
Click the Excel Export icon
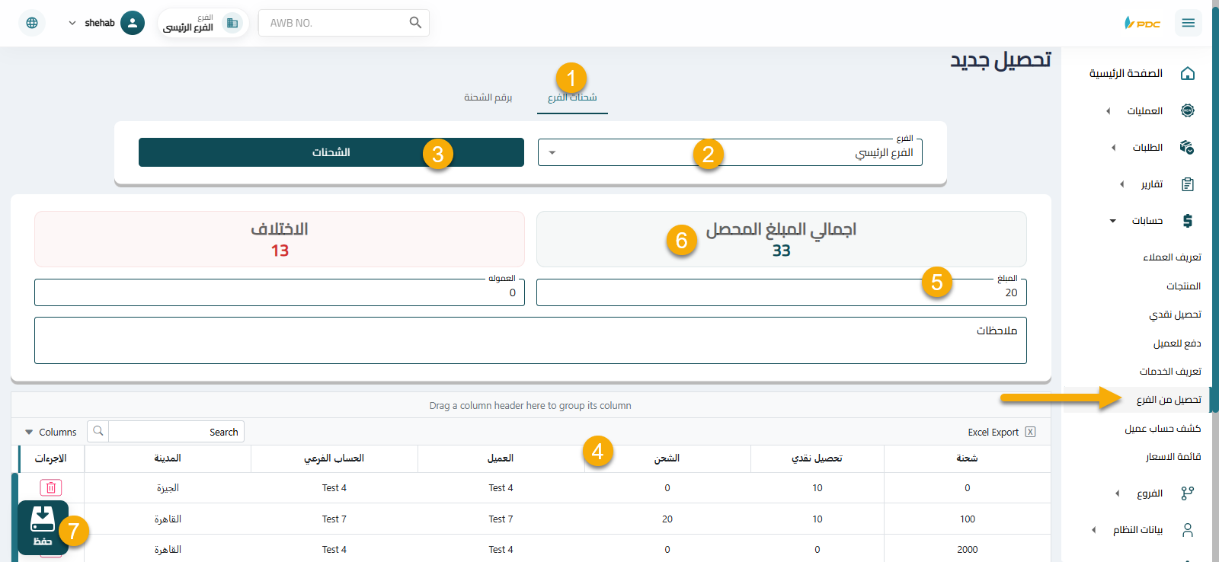[x=1030, y=432]
